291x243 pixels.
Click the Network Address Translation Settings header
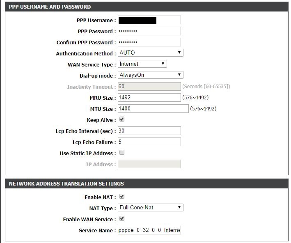pyautogui.click(x=66, y=183)
